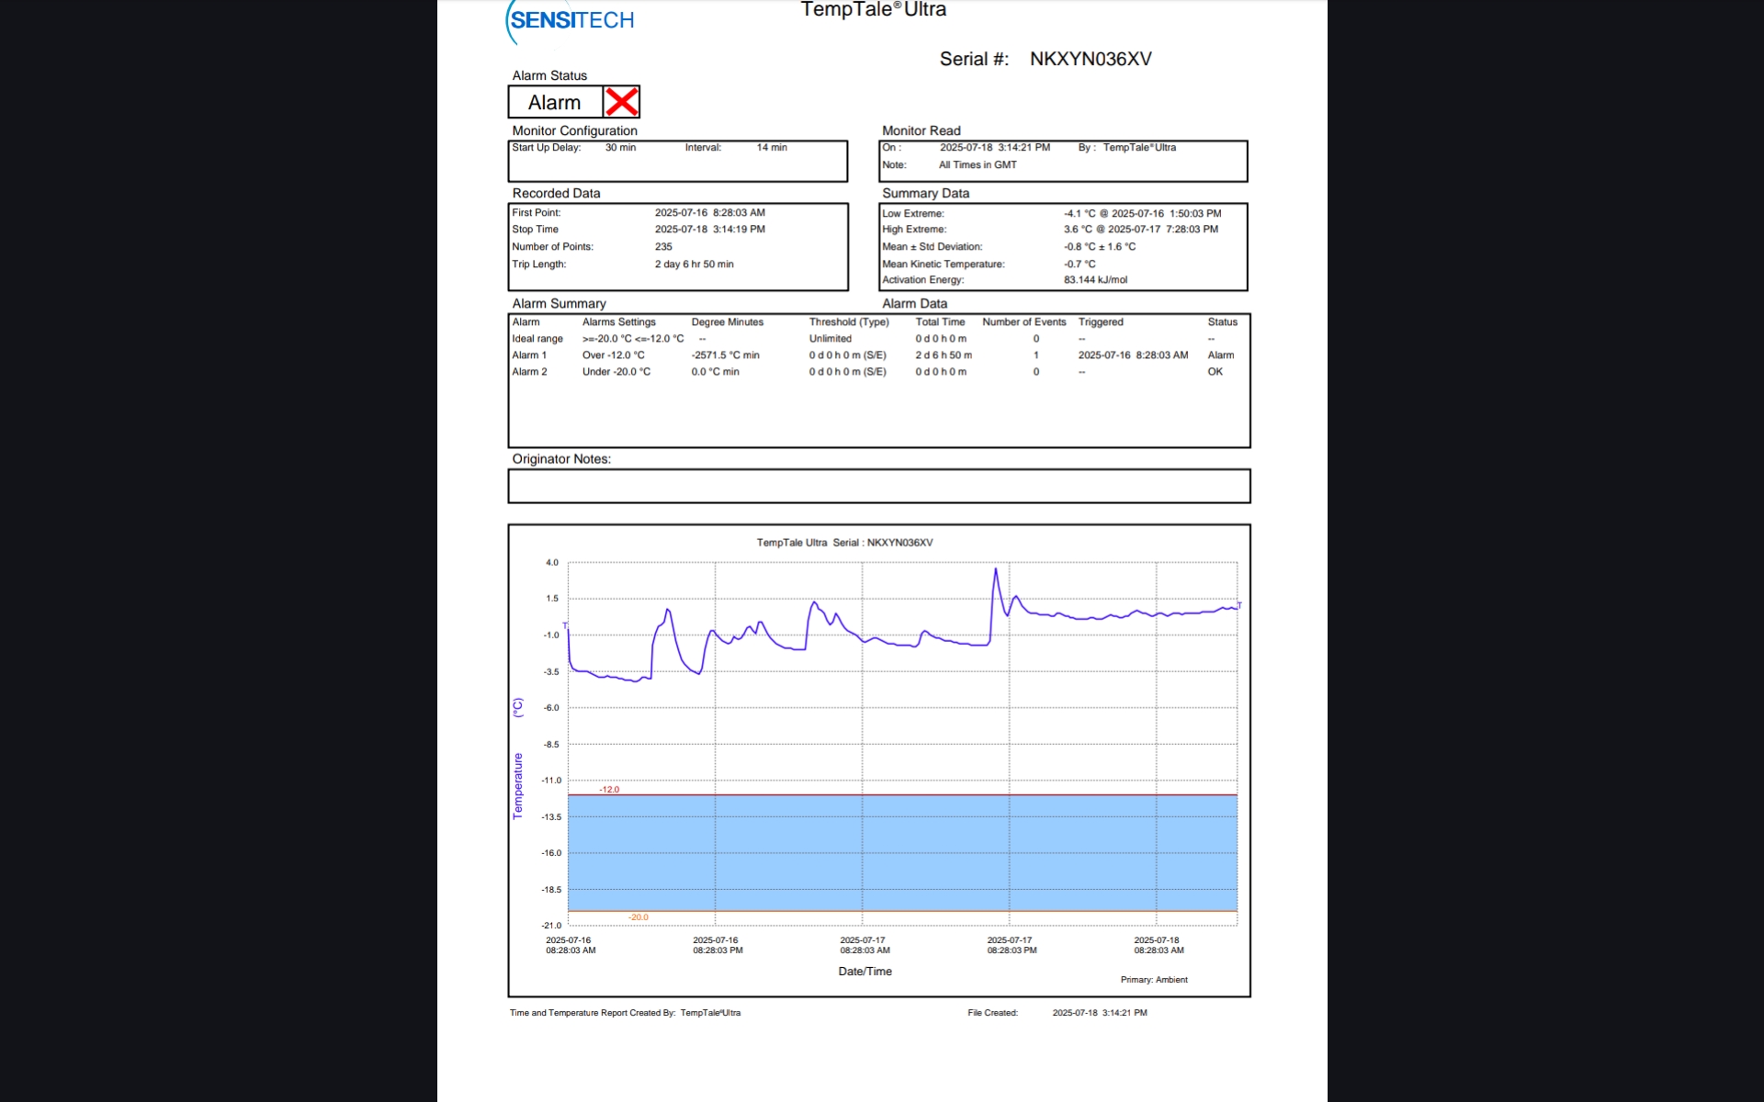Click the orange -20.0 threshold label
The height and width of the screenshot is (1102, 1764).
(x=639, y=917)
